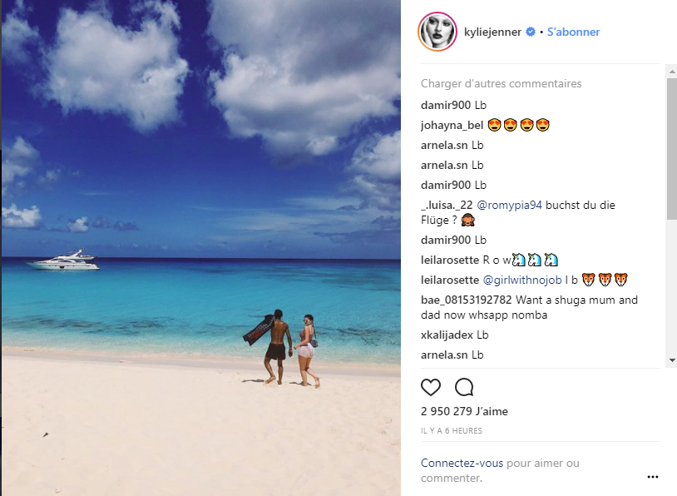The height and width of the screenshot is (496, 677).
Task: Open the @girlwithnojob mention
Action: [522, 280]
